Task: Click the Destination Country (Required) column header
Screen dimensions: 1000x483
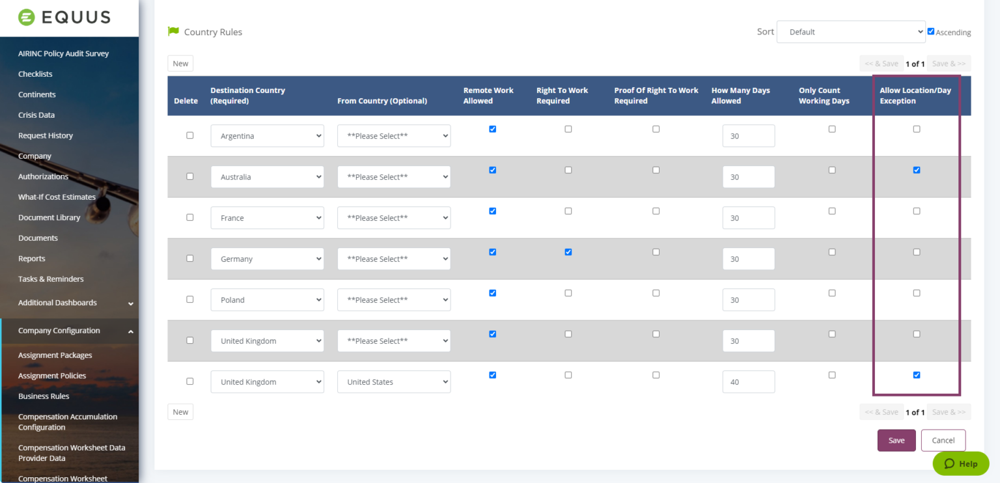Action: [x=248, y=96]
